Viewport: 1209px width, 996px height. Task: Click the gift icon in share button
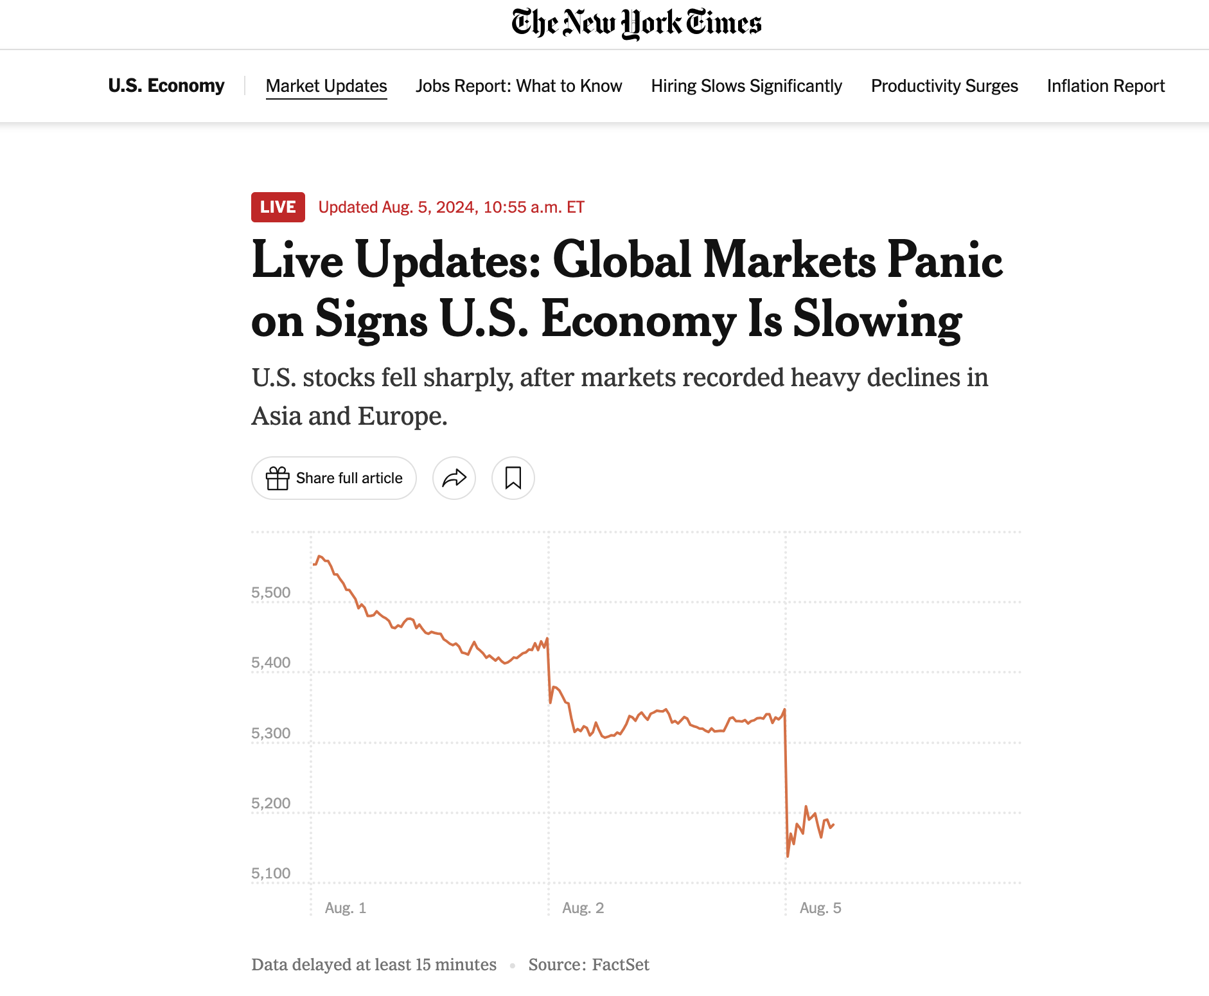[278, 478]
